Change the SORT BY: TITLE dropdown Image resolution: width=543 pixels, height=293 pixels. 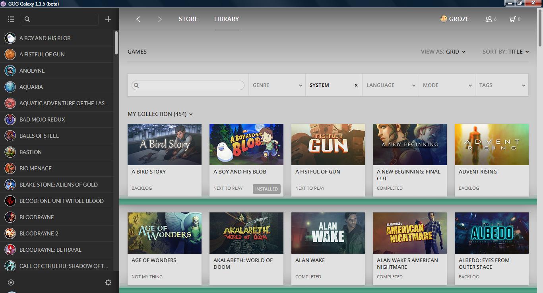506,52
